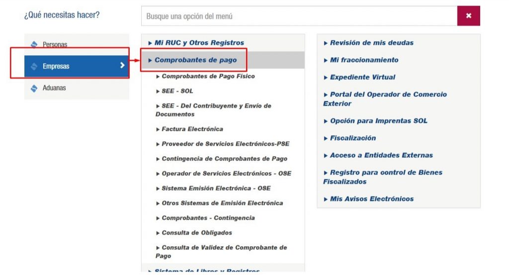Viewport: 509px width, 275px height.
Task: Open Expediente Virtual
Action: 360,77
